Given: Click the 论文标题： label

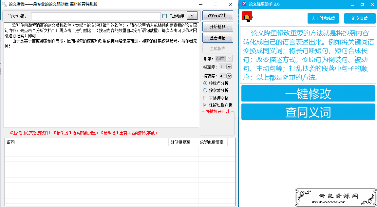Looking at the screenshot, I should point(17,16).
